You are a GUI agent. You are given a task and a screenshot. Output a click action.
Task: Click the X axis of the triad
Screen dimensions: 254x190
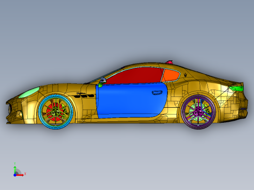tap(20, 175)
